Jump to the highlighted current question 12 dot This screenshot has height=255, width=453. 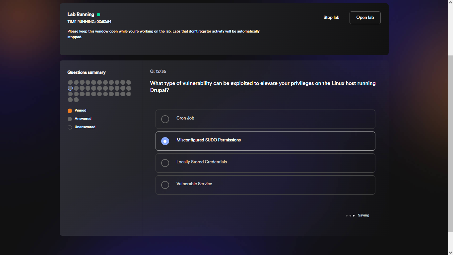[x=70, y=88]
